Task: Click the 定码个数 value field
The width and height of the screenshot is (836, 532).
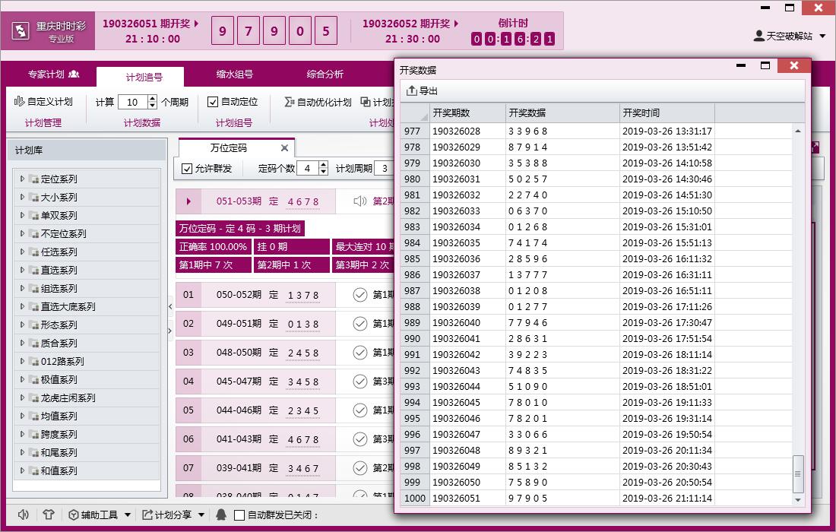Action: tap(308, 169)
